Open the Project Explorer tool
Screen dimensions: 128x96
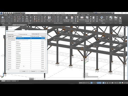pyautogui.click(x=3, y=19)
